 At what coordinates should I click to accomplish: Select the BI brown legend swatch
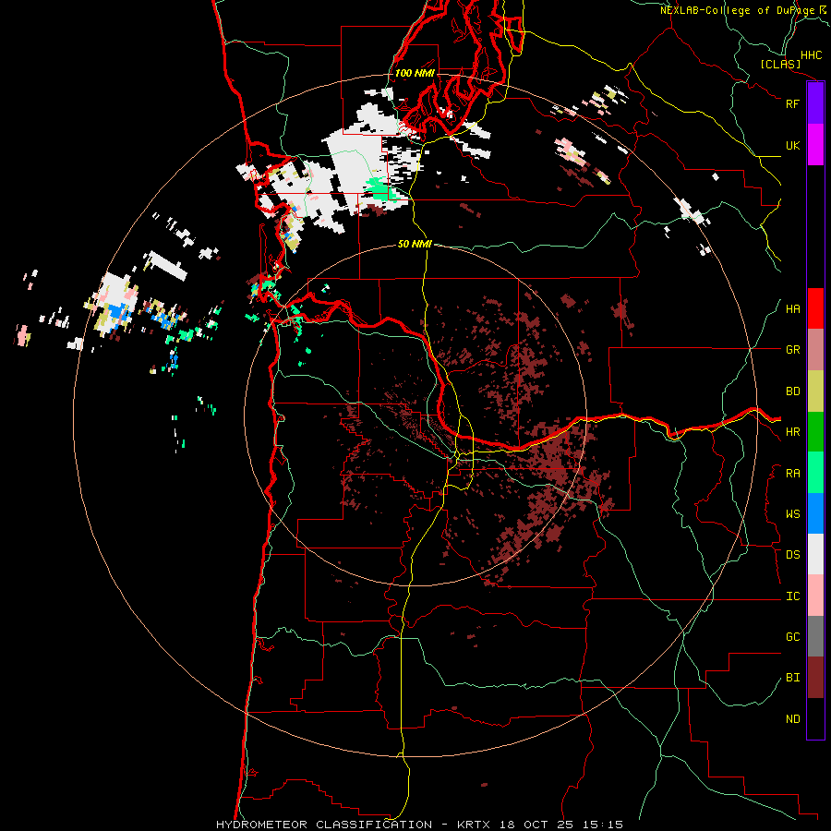point(815,678)
